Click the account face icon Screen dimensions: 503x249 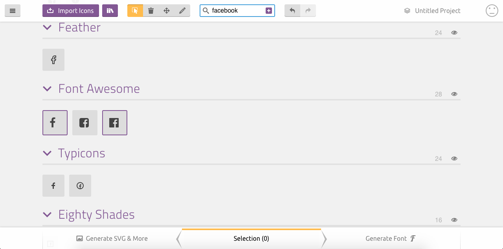tap(492, 11)
